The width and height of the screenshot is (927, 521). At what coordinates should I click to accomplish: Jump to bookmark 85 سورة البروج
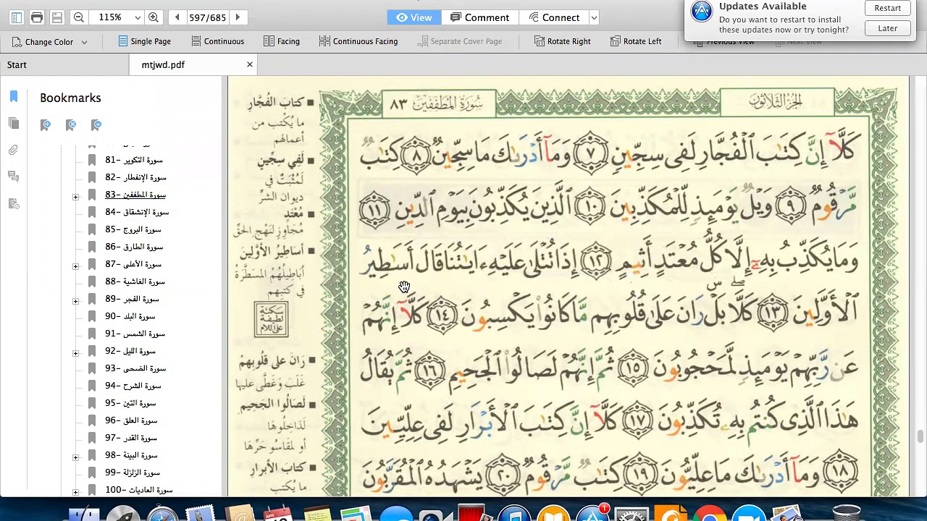tap(133, 229)
